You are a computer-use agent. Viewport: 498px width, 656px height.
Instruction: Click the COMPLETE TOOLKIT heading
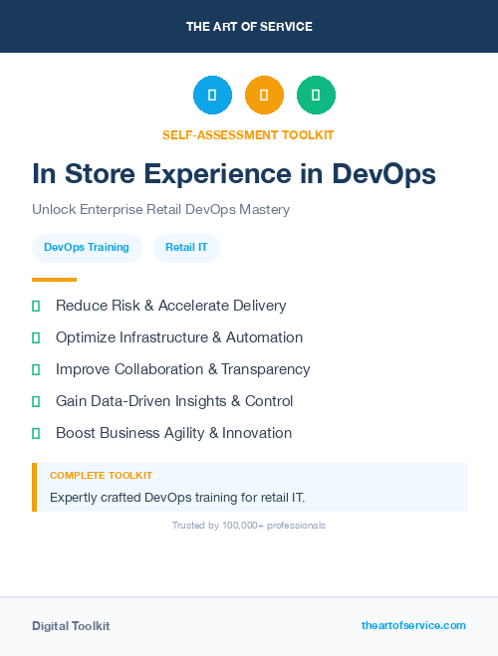(x=101, y=476)
